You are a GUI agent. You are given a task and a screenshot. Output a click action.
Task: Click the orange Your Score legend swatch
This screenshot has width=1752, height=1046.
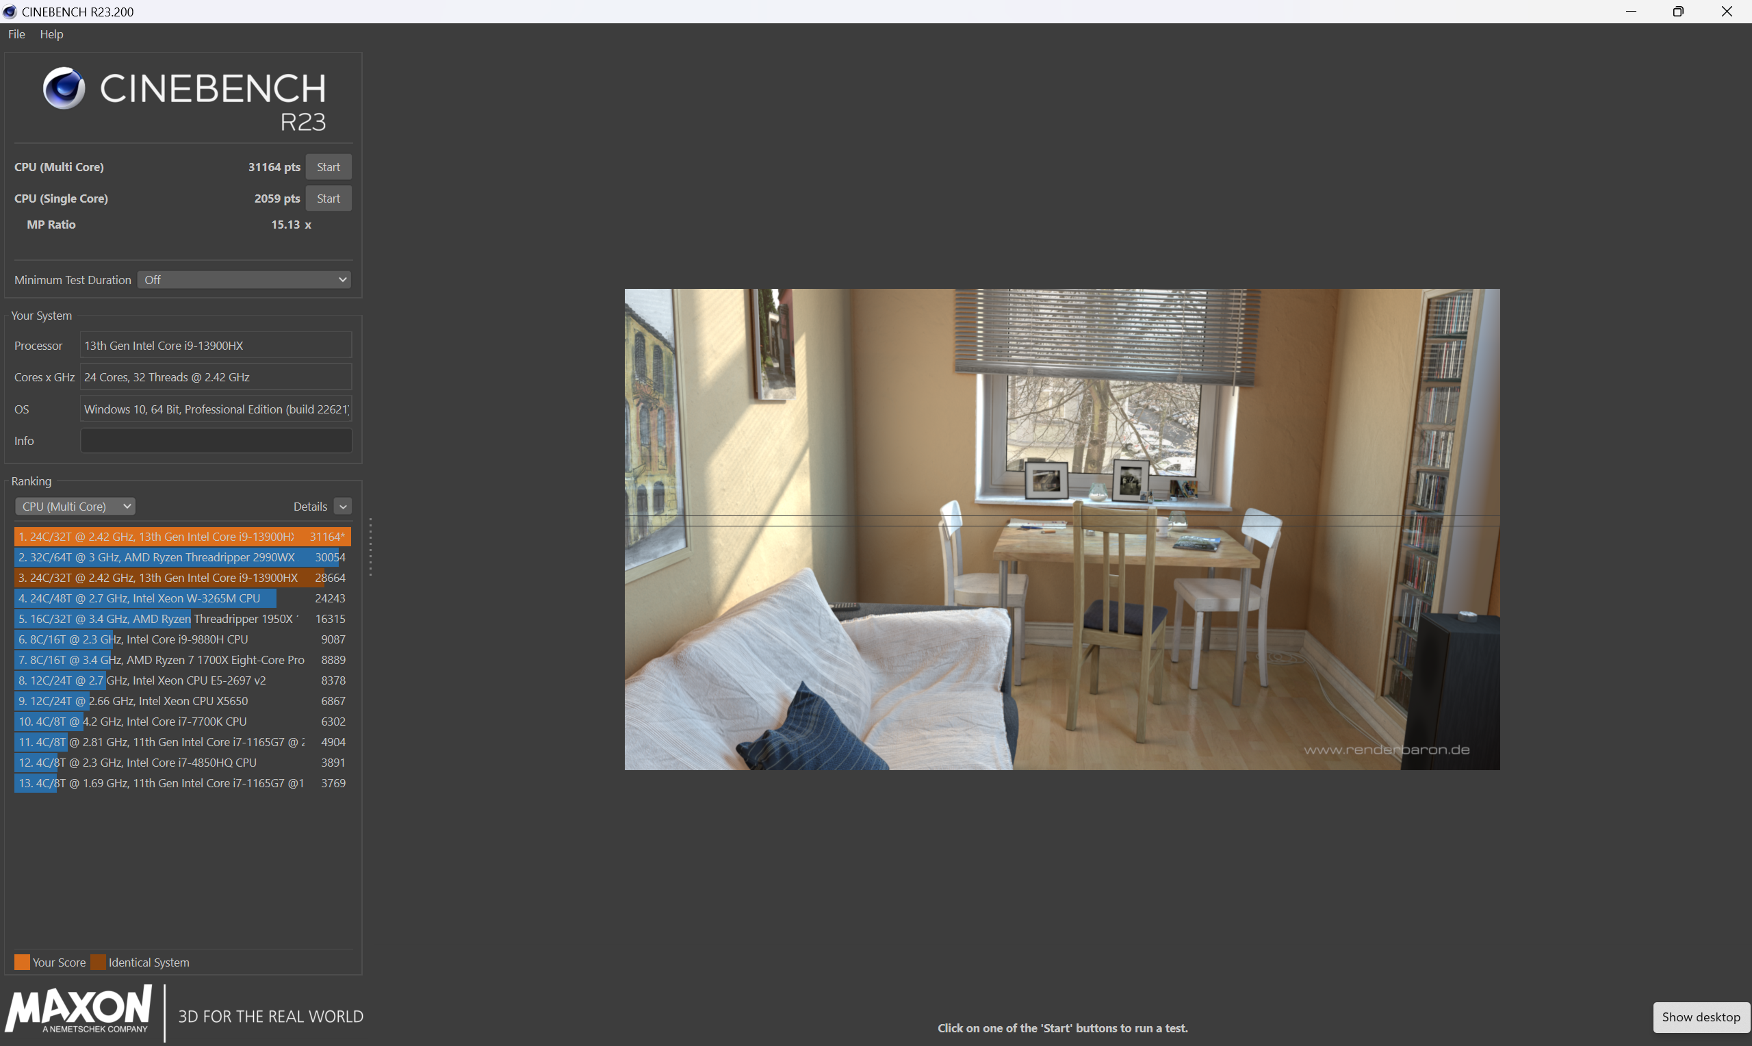point(22,962)
